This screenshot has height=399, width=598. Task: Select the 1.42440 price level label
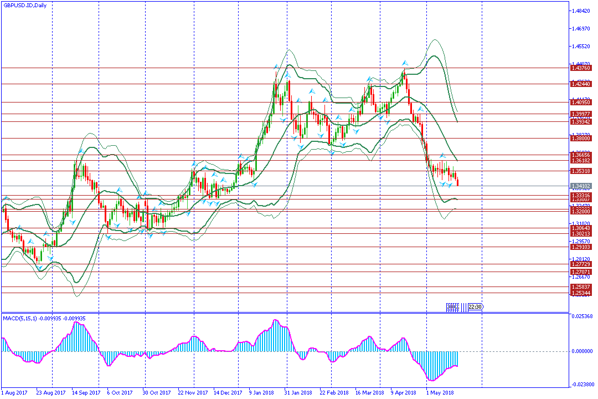[x=580, y=84]
